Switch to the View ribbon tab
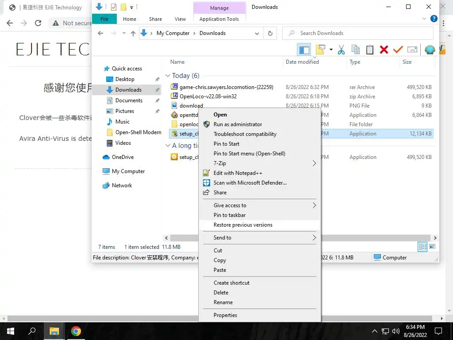453x340 pixels. [180, 19]
